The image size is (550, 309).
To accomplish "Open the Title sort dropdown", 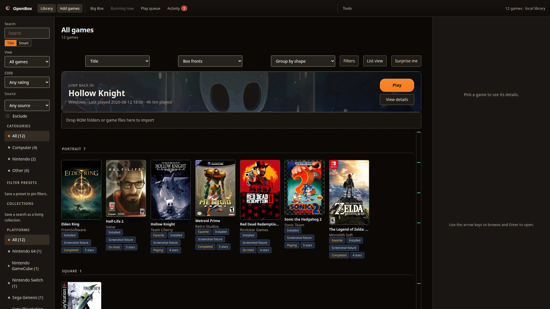I will 117,61.
